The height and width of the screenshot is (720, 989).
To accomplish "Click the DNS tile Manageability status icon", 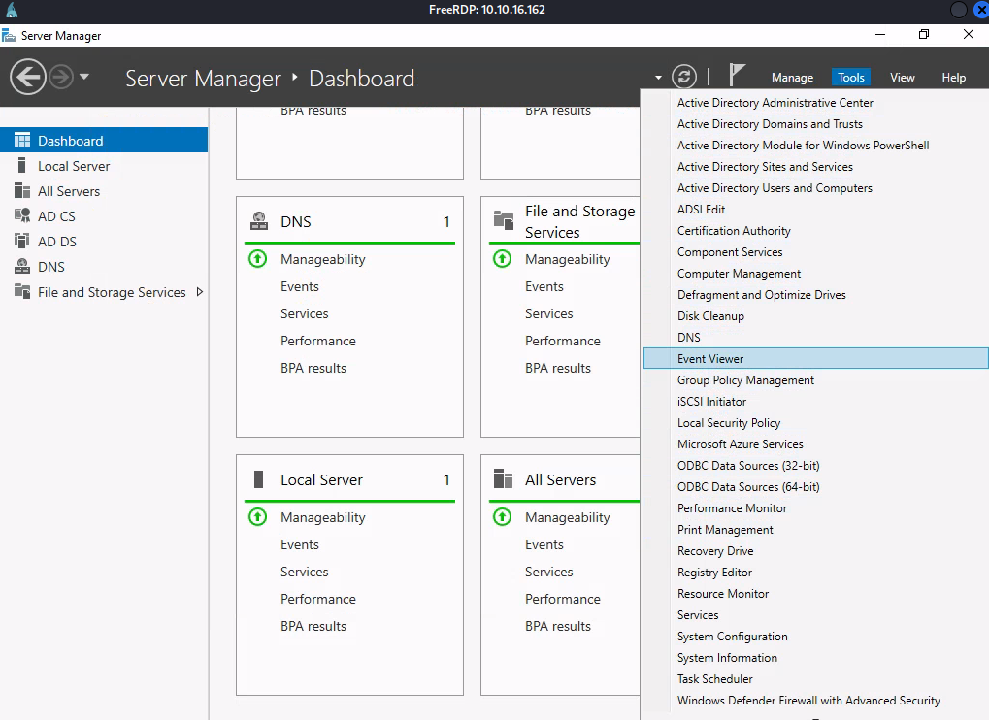I will pos(257,258).
